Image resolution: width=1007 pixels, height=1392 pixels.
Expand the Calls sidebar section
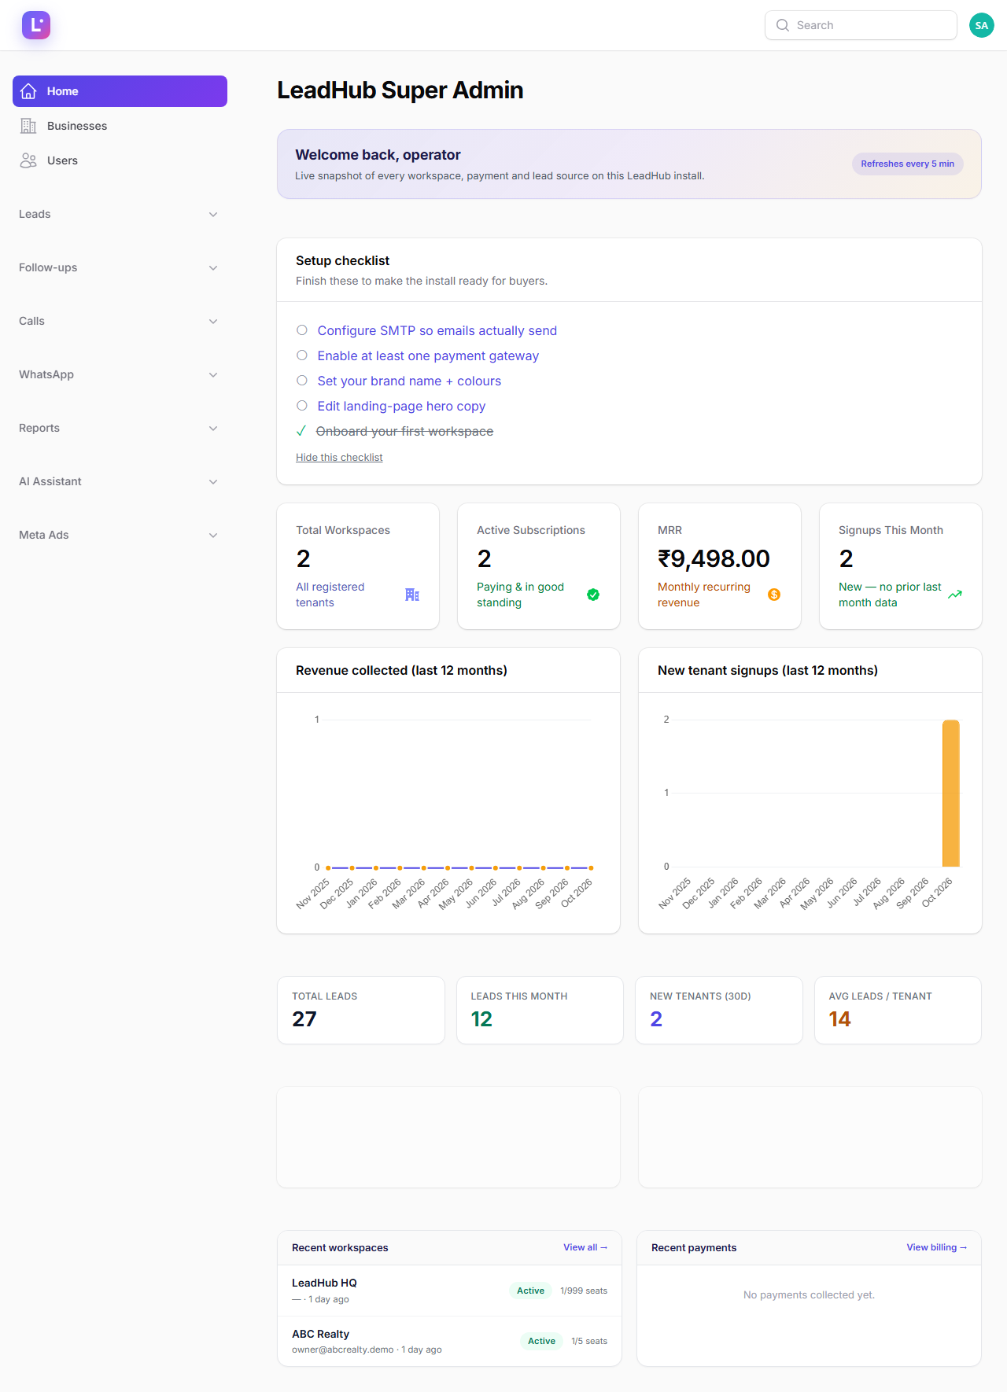point(120,321)
